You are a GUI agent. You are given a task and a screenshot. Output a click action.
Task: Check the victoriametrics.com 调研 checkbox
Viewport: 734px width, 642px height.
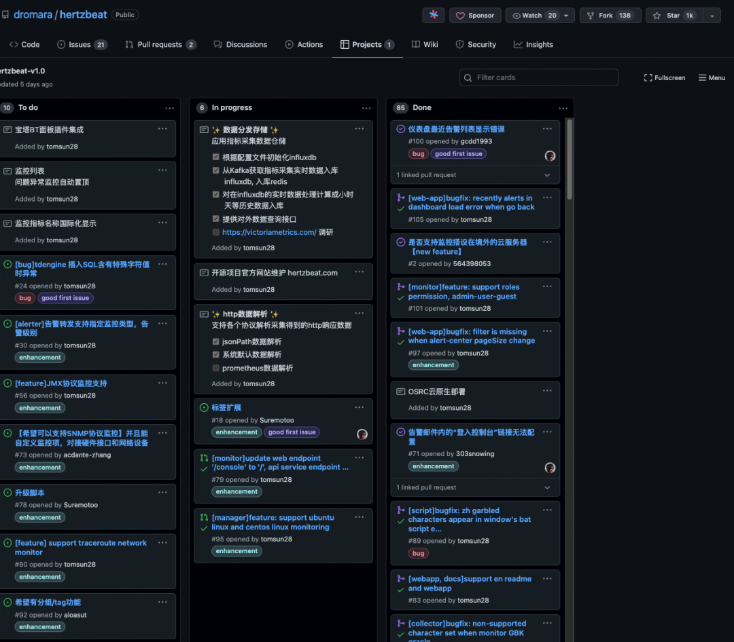coord(216,232)
